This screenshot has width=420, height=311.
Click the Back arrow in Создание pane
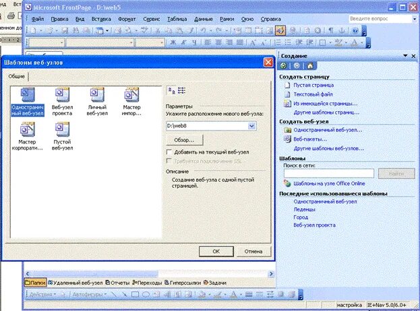(284, 65)
